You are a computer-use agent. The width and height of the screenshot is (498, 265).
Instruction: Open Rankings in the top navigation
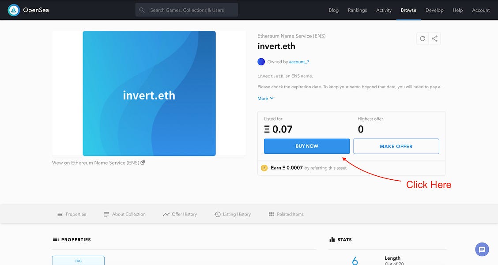click(x=357, y=10)
